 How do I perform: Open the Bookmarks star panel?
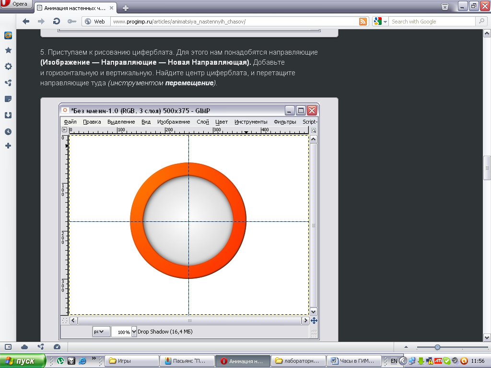[x=8, y=50]
